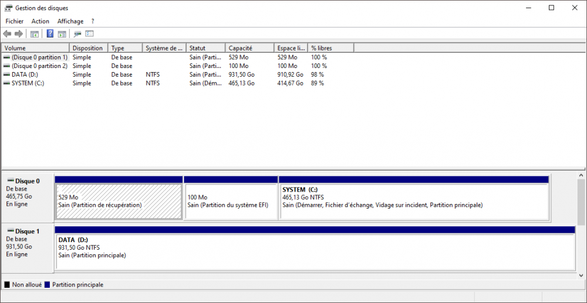Image resolution: width=587 pixels, height=303 pixels.
Task: Click the Back arrow toolbar icon
Action: coord(7,34)
